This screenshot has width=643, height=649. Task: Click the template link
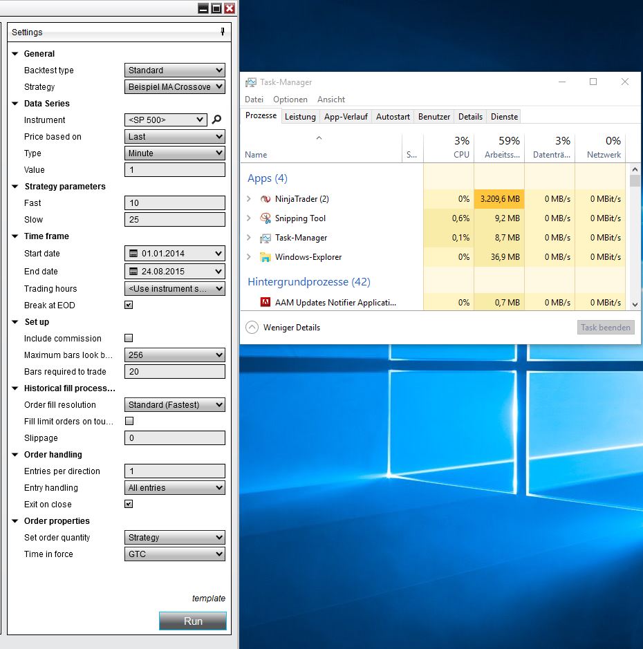pos(209,598)
